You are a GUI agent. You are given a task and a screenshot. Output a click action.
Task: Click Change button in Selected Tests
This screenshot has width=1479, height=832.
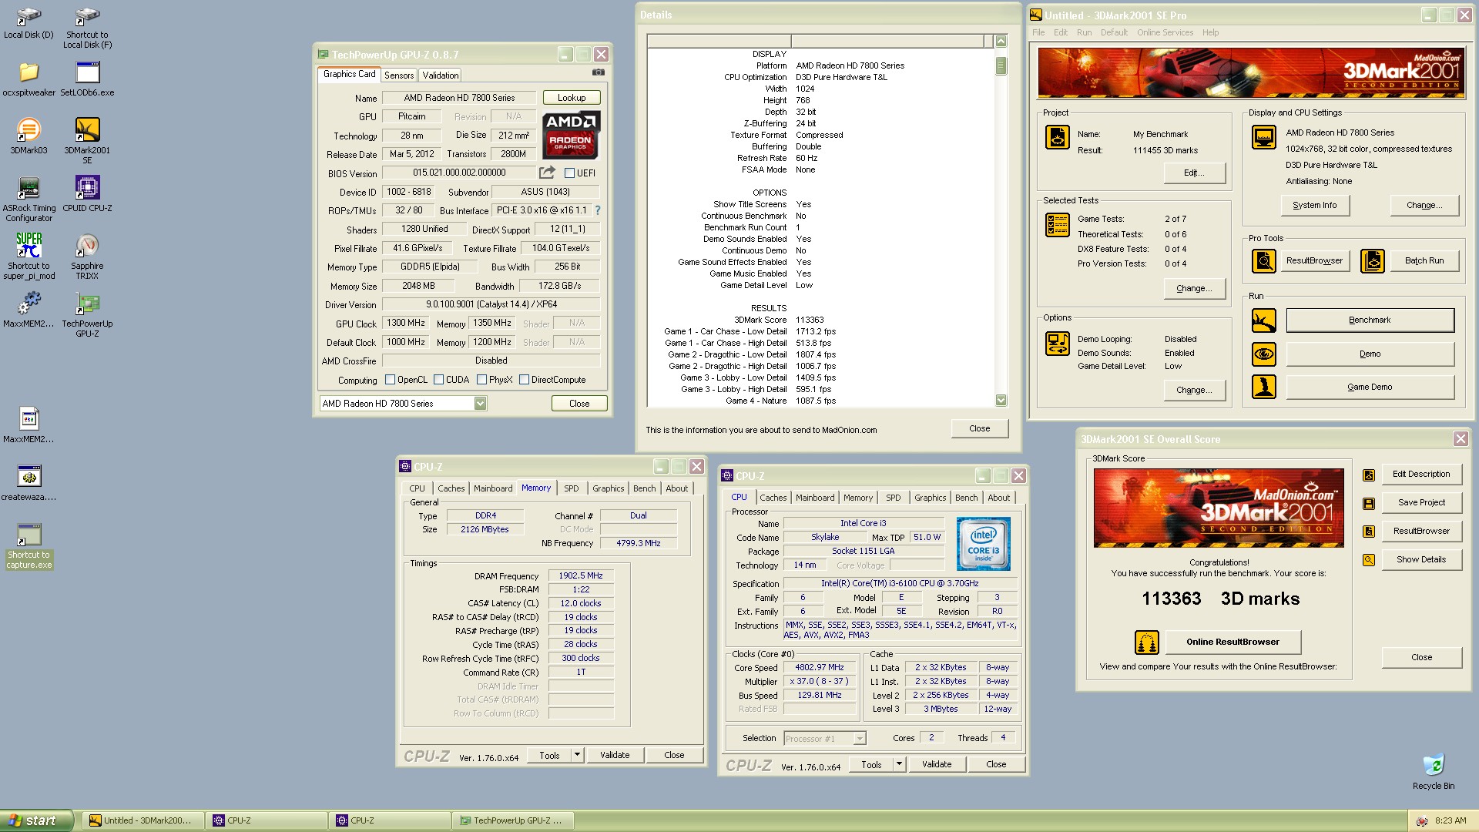[x=1194, y=288]
